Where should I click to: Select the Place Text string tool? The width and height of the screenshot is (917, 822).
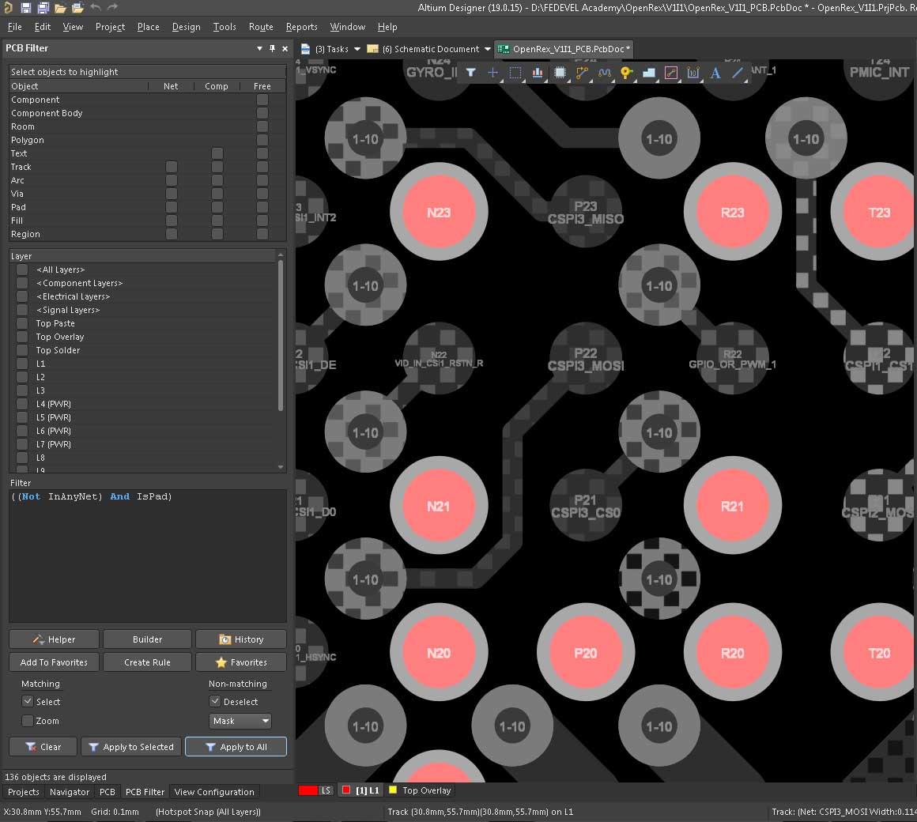(715, 73)
